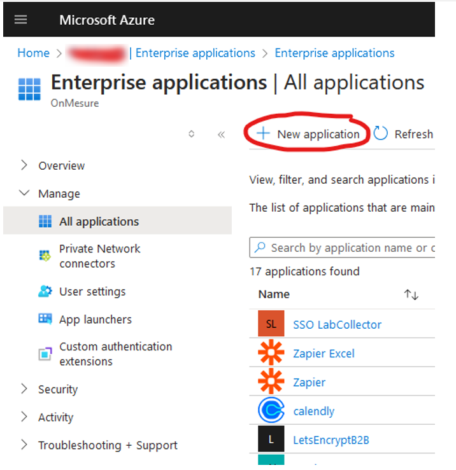Click the Microsoft Azure title text
The height and width of the screenshot is (470, 456).
107,20
